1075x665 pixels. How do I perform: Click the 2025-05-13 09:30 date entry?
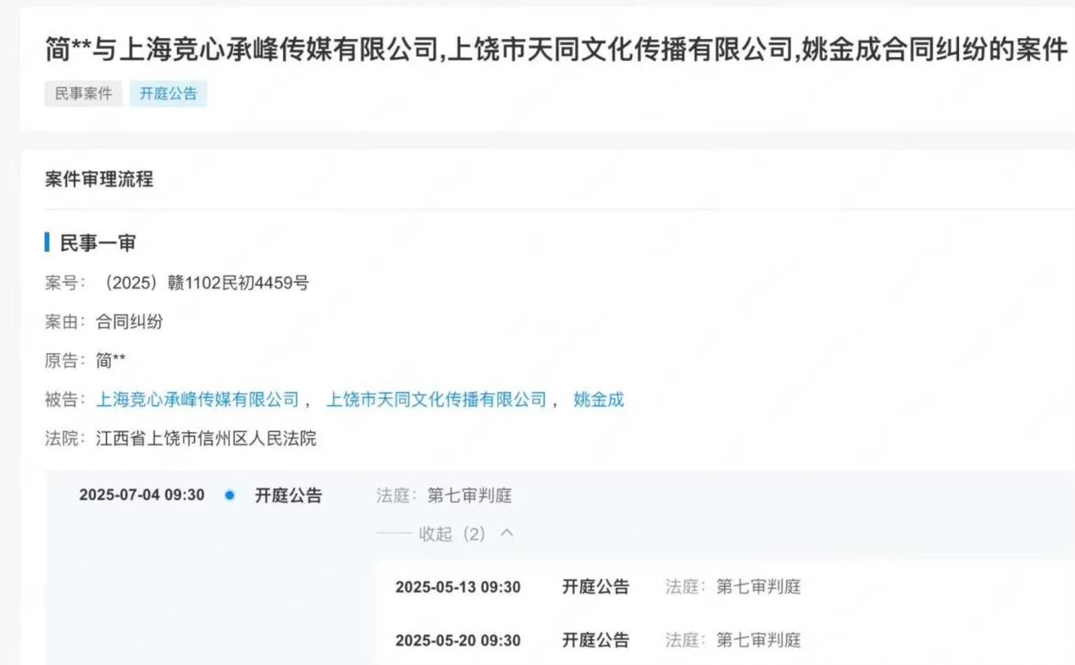coord(458,587)
